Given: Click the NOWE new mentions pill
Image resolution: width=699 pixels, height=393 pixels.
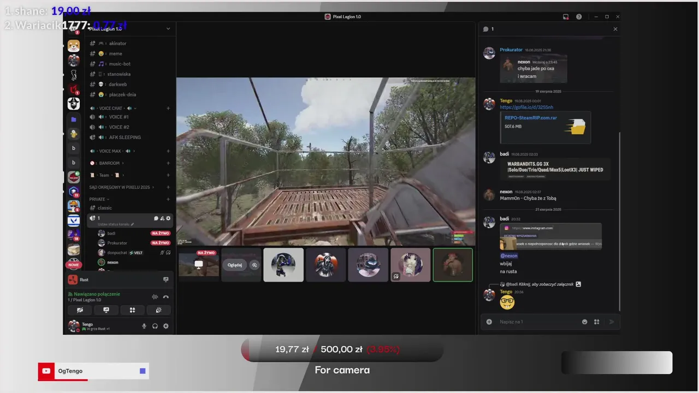Looking at the screenshot, I should click(74, 265).
